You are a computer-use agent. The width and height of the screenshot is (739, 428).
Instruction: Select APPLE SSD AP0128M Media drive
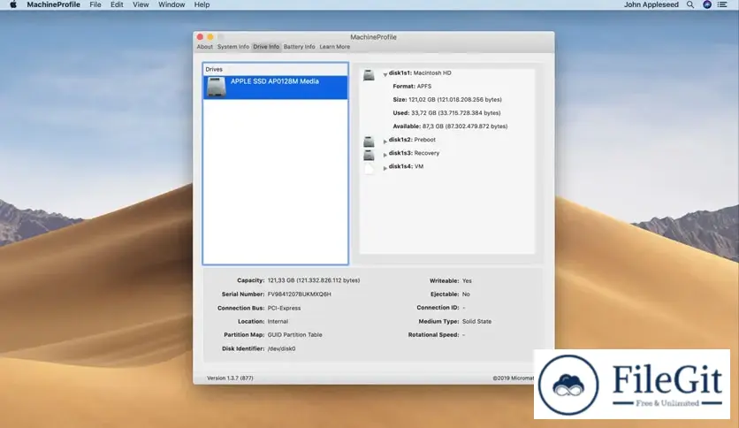pyautogui.click(x=276, y=88)
